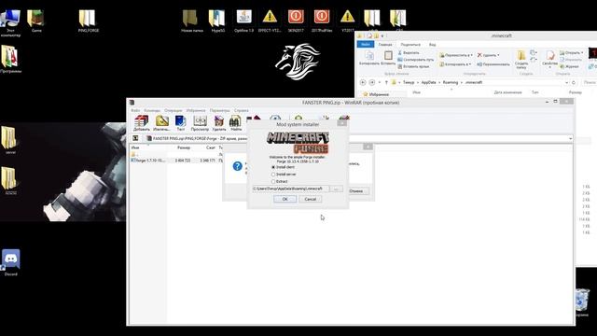Click the Размер column header in WinRAR

tap(184, 147)
